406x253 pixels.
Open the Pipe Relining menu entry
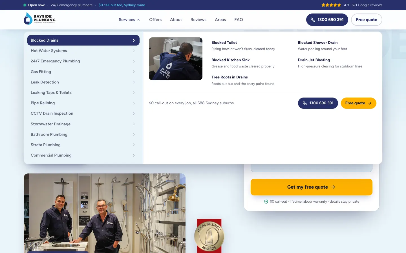83,103
